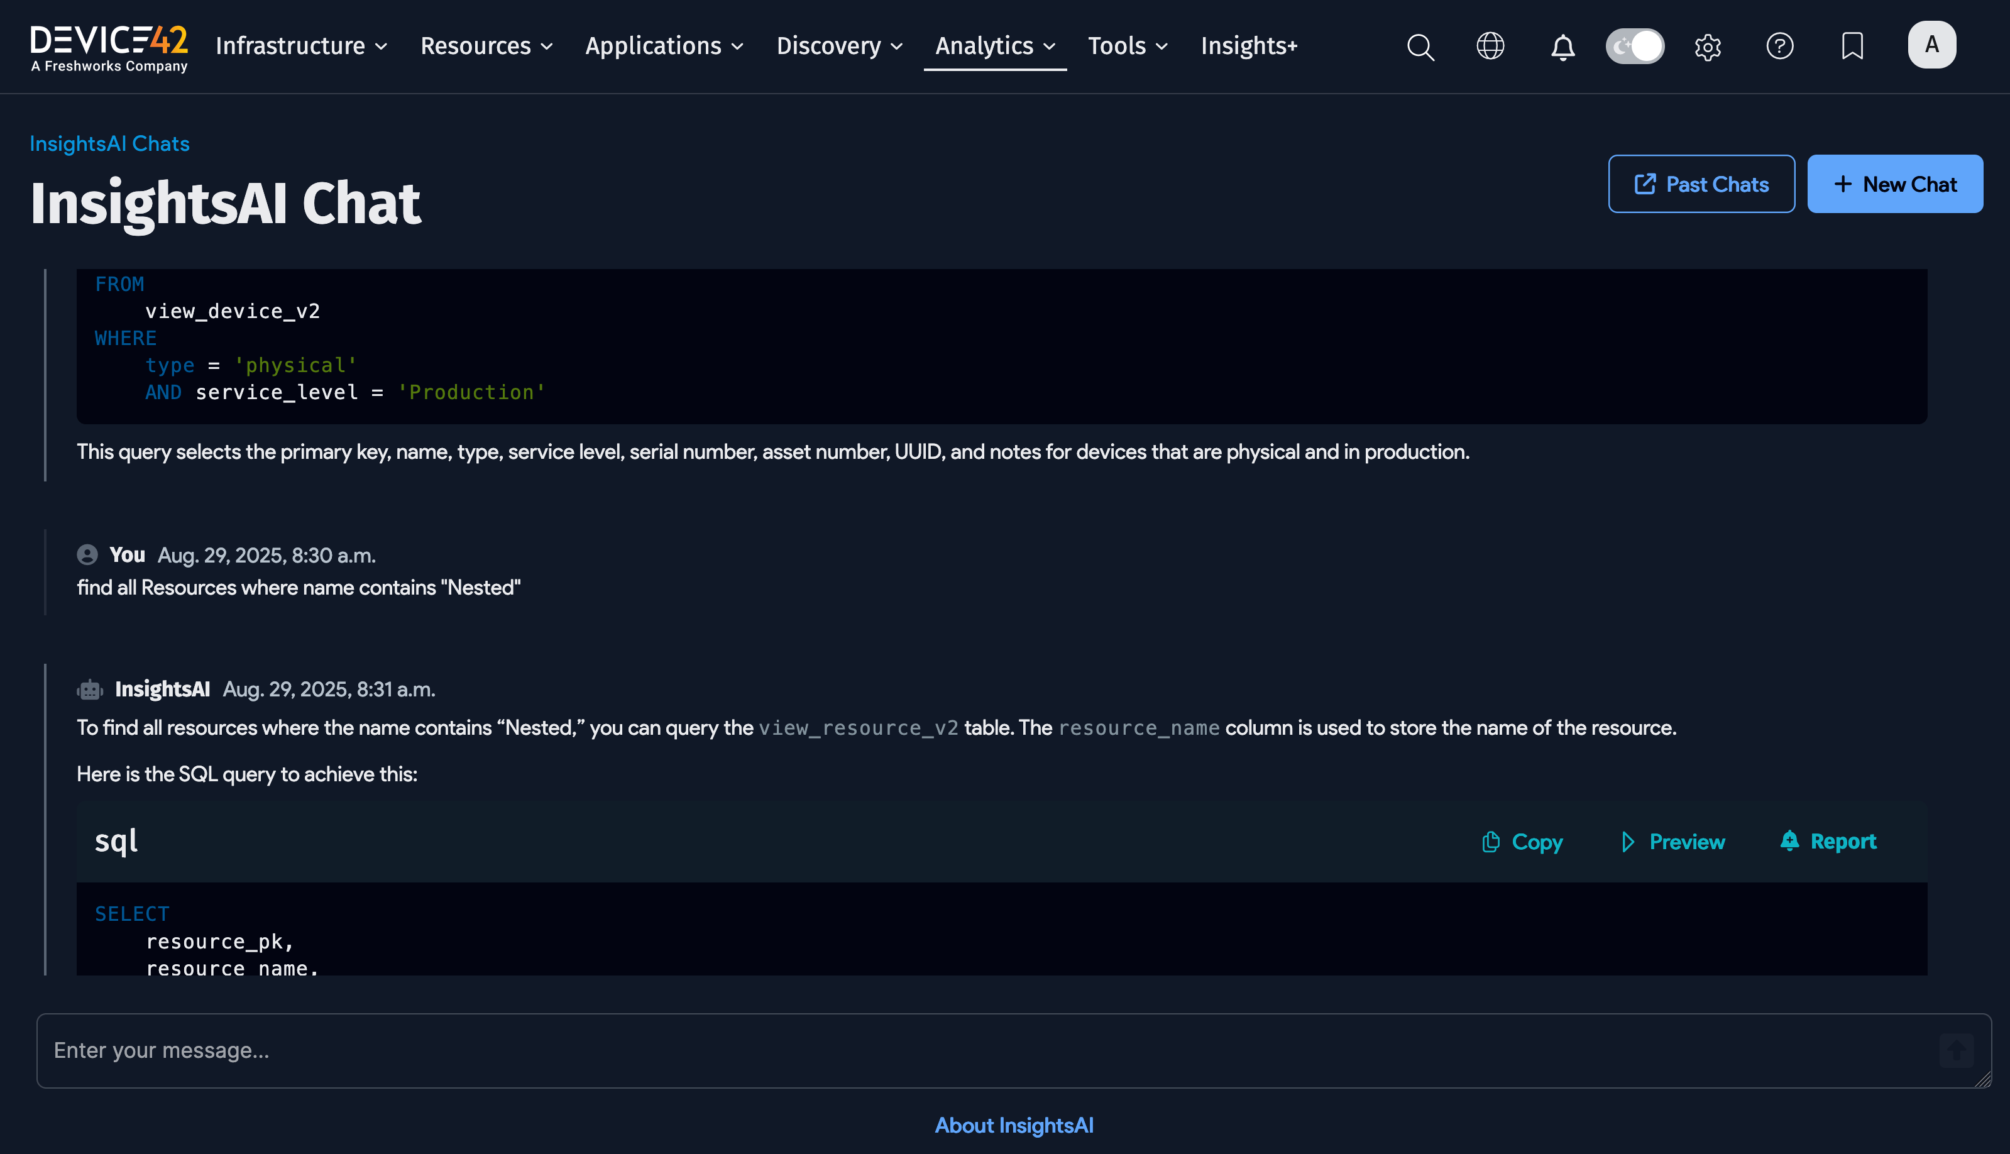This screenshot has height=1154, width=2010.
Task: Expand the Discovery dropdown menu
Action: tap(838, 46)
